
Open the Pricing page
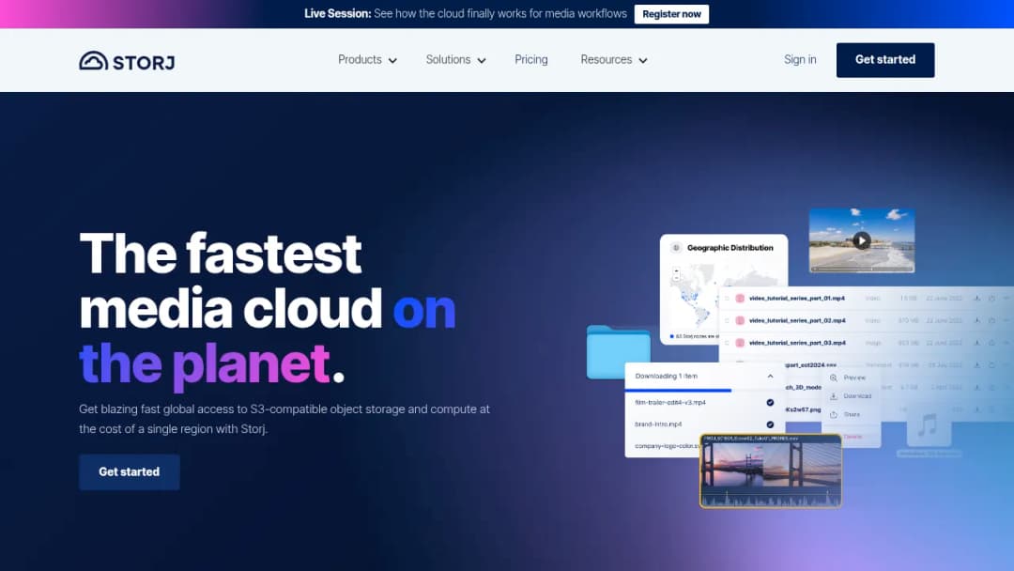point(530,59)
